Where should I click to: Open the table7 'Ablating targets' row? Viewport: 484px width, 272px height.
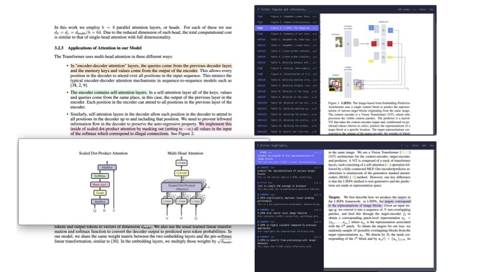point(287,85)
